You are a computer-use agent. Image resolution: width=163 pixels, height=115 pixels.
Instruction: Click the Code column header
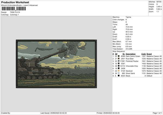tap(143, 54)
